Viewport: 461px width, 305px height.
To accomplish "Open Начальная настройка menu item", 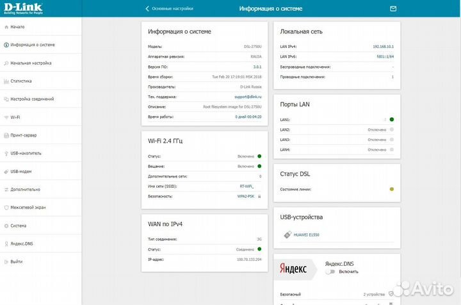I will pyautogui.click(x=41, y=63).
